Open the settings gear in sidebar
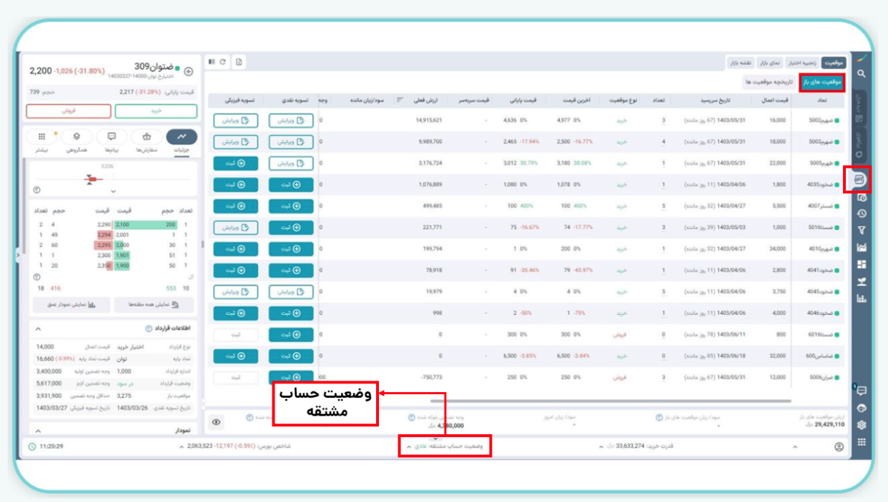 click(862, 425)
